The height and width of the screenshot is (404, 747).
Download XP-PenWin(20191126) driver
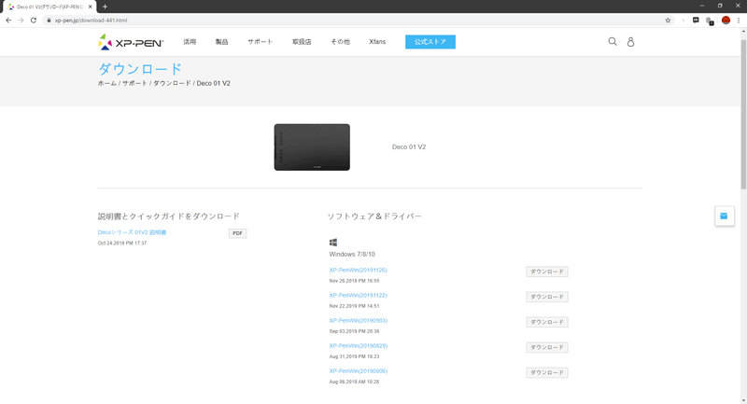click(x=547, y=272)
